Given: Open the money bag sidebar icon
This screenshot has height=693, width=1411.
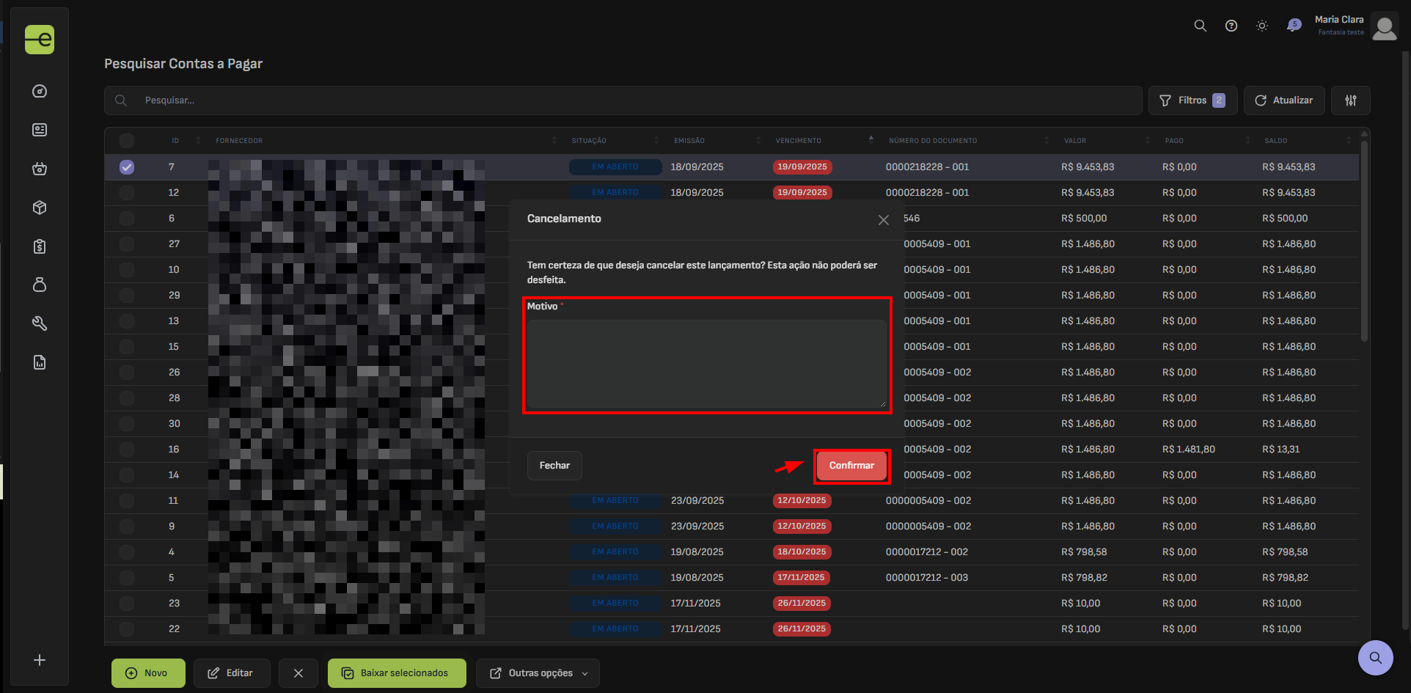Looking at the screenshot, I should coord(40,285).
